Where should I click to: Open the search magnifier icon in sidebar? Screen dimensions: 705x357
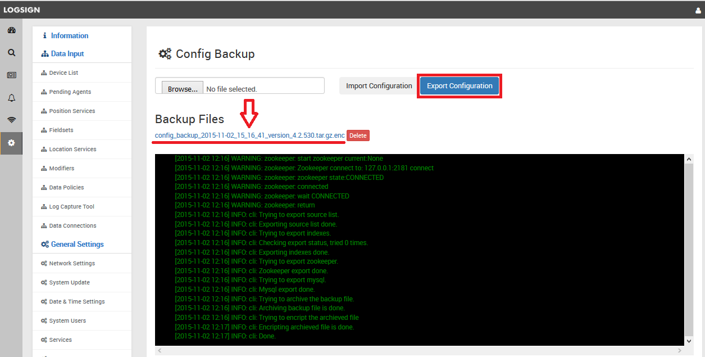click(11, 53)
